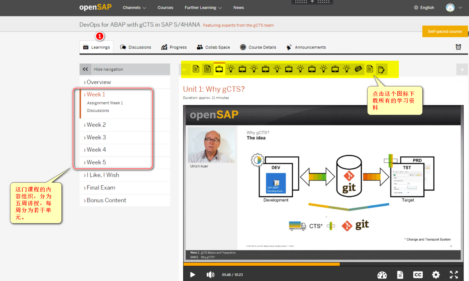Collapse sidebar with double-chevron icon
Viewport: 469px width, 281px height.
click(85, 69)
